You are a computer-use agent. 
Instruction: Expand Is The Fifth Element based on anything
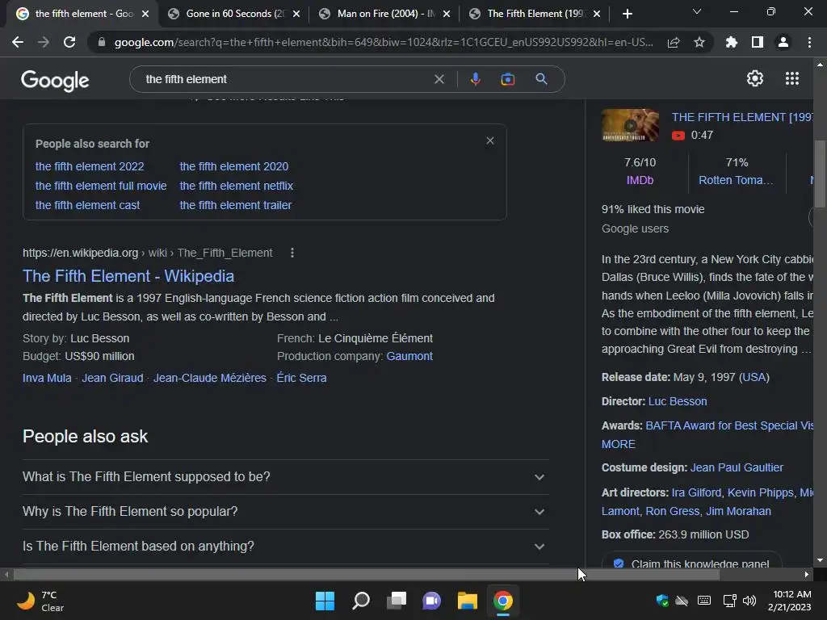click(285, 547)
